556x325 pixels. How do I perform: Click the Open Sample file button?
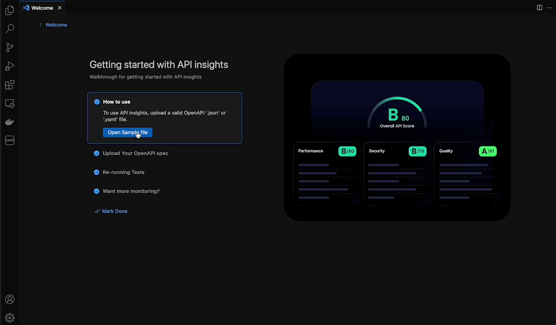(x=127, y=132)
